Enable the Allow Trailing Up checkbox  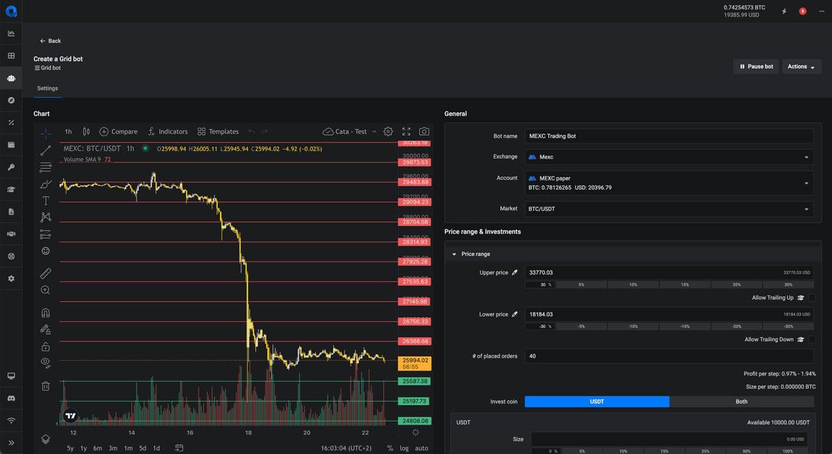coord(812,298)
